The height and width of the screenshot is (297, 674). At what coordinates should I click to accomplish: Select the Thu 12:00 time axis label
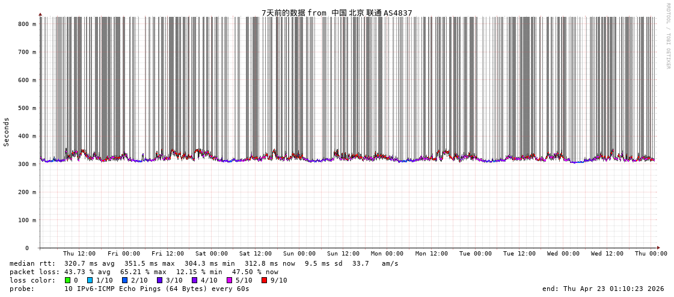coord(79,254)
